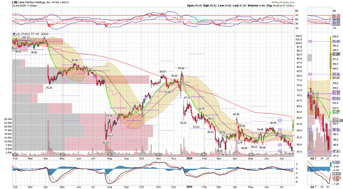Image resolution: width=343 pixels, height=189 pixels.
Task: Click the -0.827 MACD signal value tag
Action: (336, 178)
